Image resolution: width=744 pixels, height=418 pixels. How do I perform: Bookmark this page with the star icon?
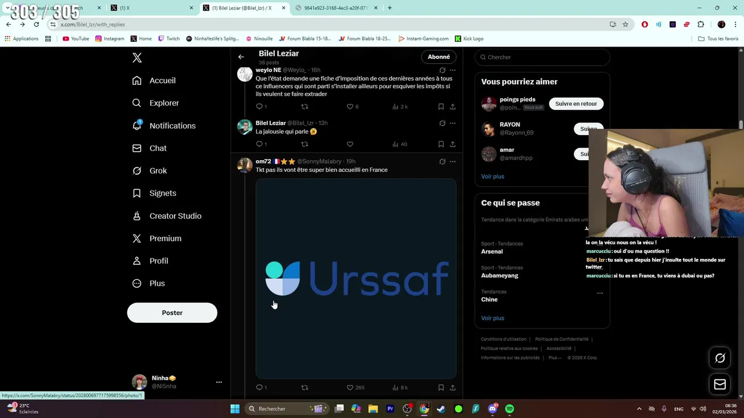click(625, 24)
